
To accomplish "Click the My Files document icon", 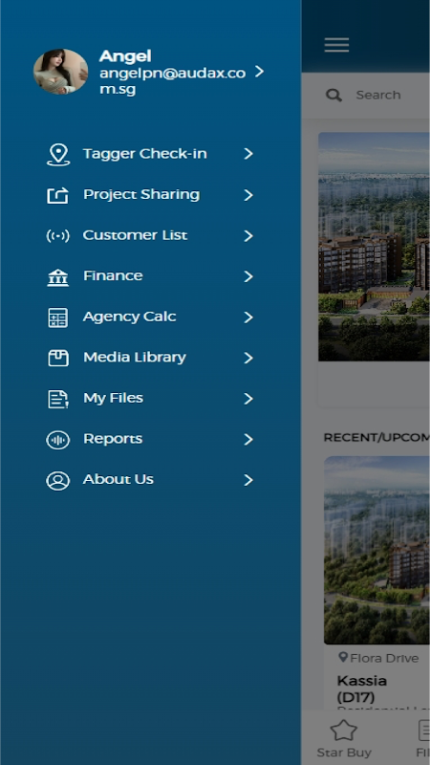I will pos(58,399).
